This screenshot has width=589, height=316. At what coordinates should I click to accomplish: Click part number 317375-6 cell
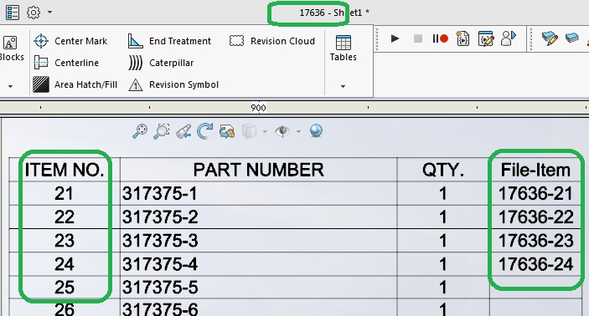[x=258, y=308]
